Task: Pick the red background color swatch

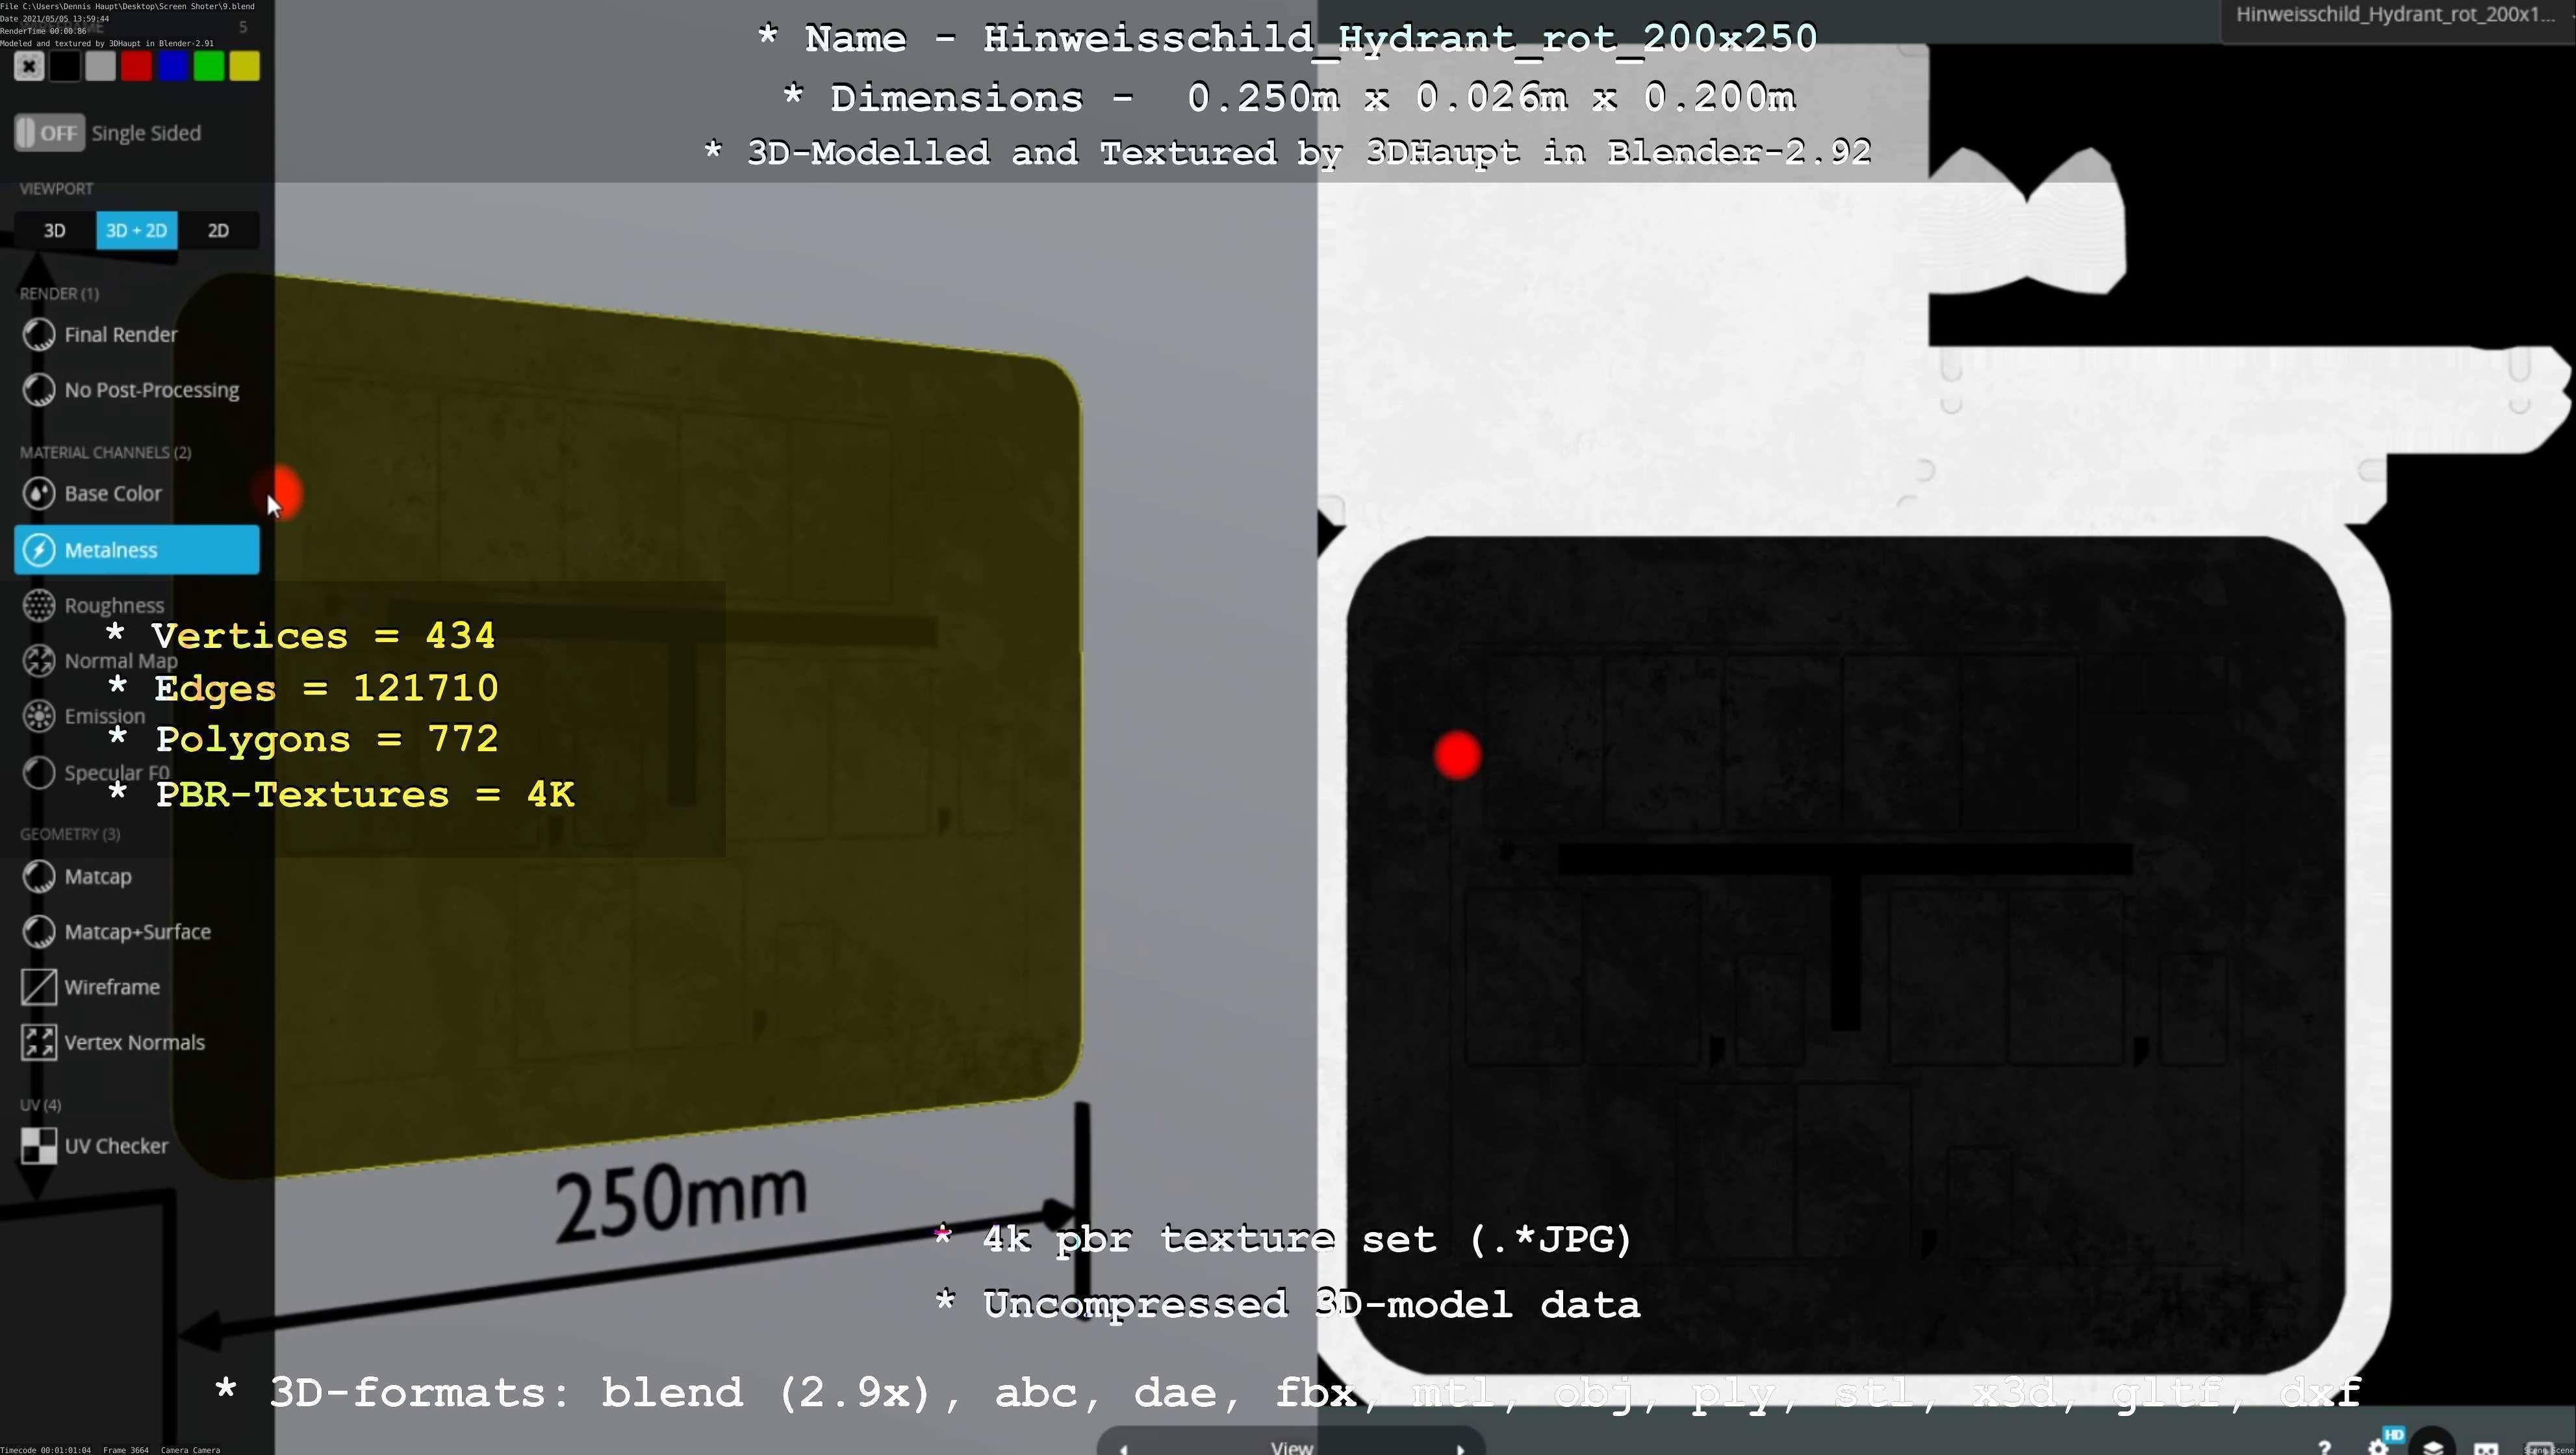Action: (x=136, y=67)
